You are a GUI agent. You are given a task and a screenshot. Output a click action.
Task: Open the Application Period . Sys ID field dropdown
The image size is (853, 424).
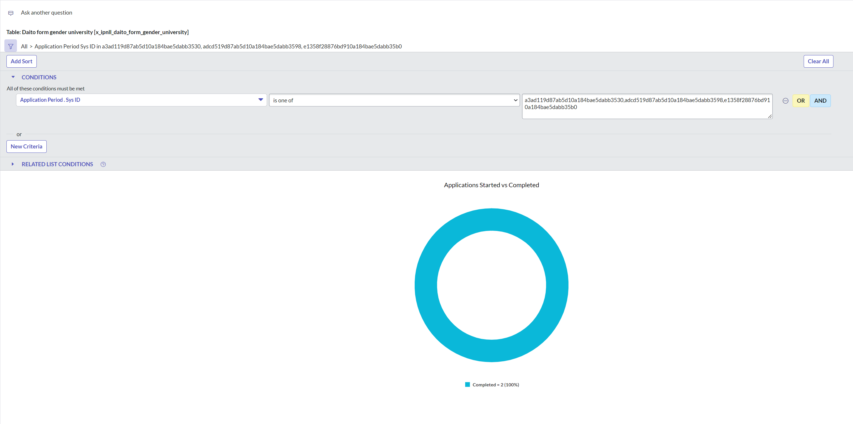coord(142,100)
